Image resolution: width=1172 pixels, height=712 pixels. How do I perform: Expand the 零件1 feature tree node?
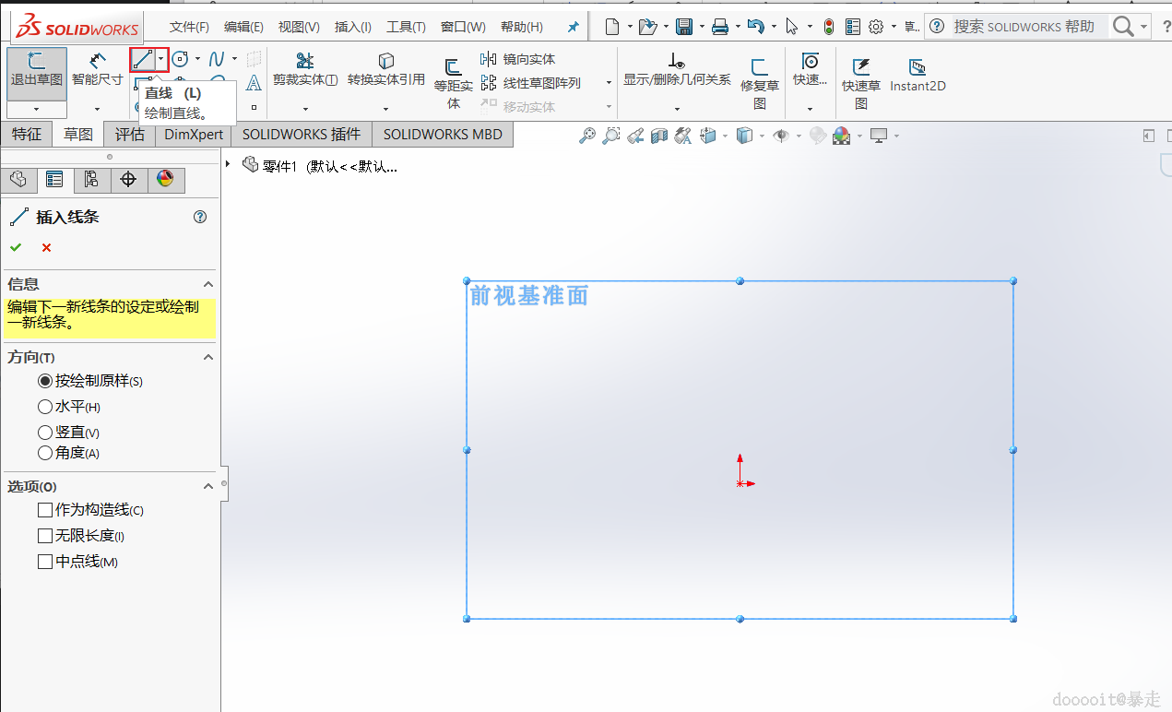click(228, 164)
